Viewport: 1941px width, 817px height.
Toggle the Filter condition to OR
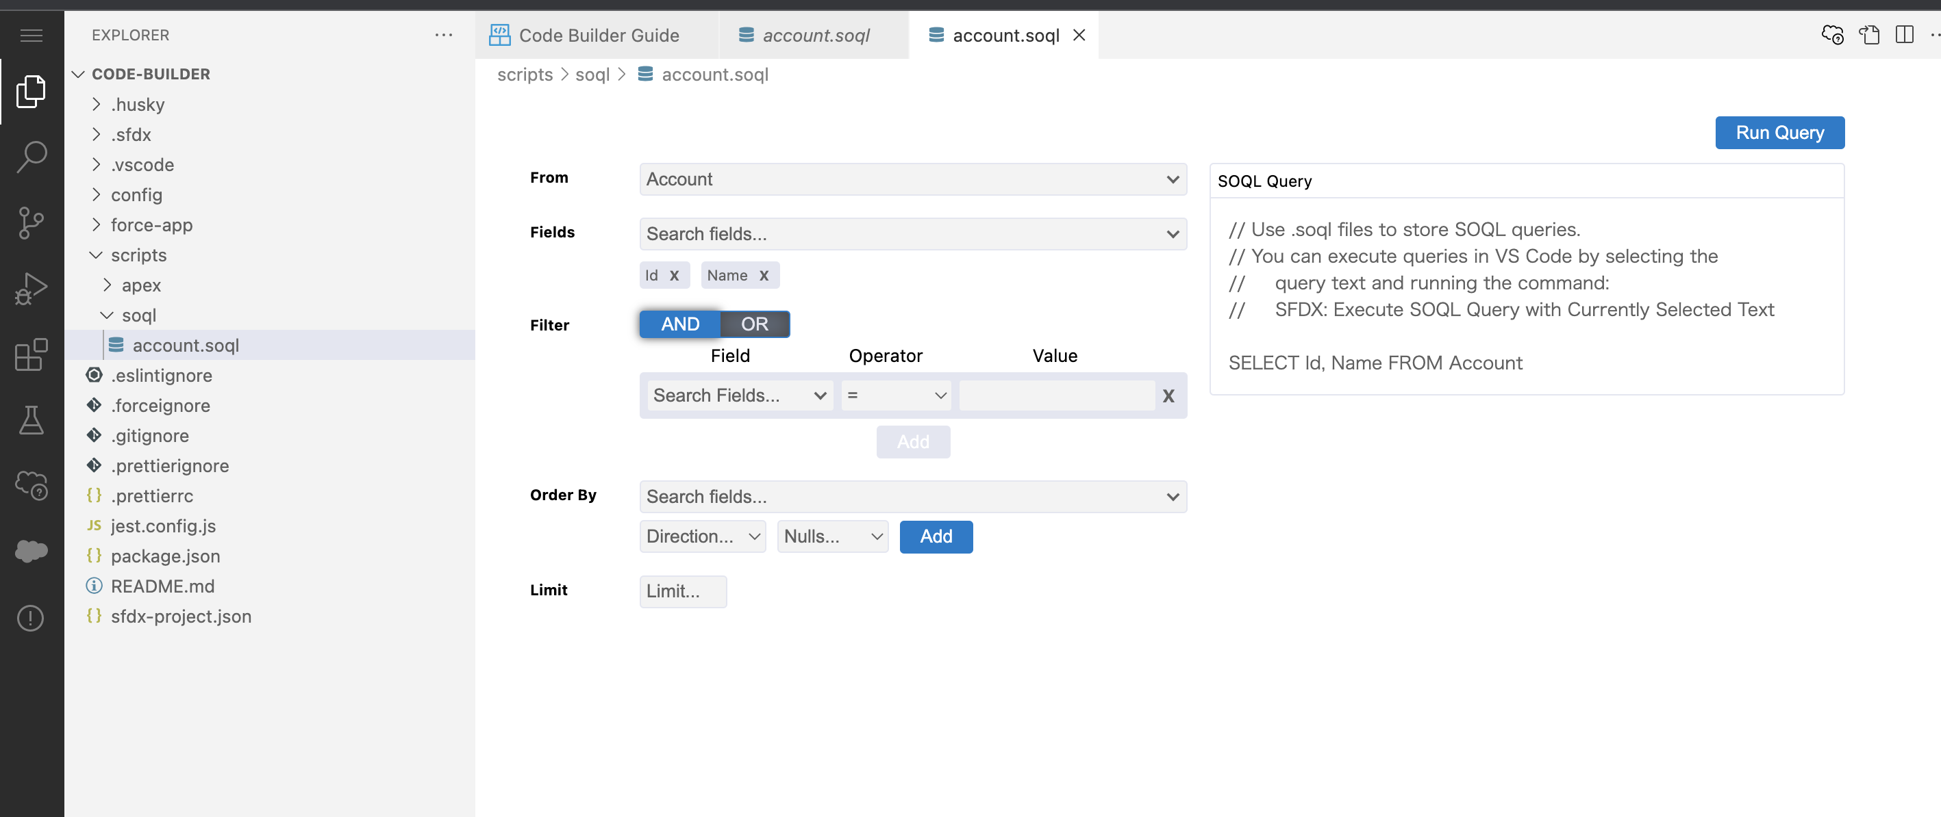pos(754,324)
